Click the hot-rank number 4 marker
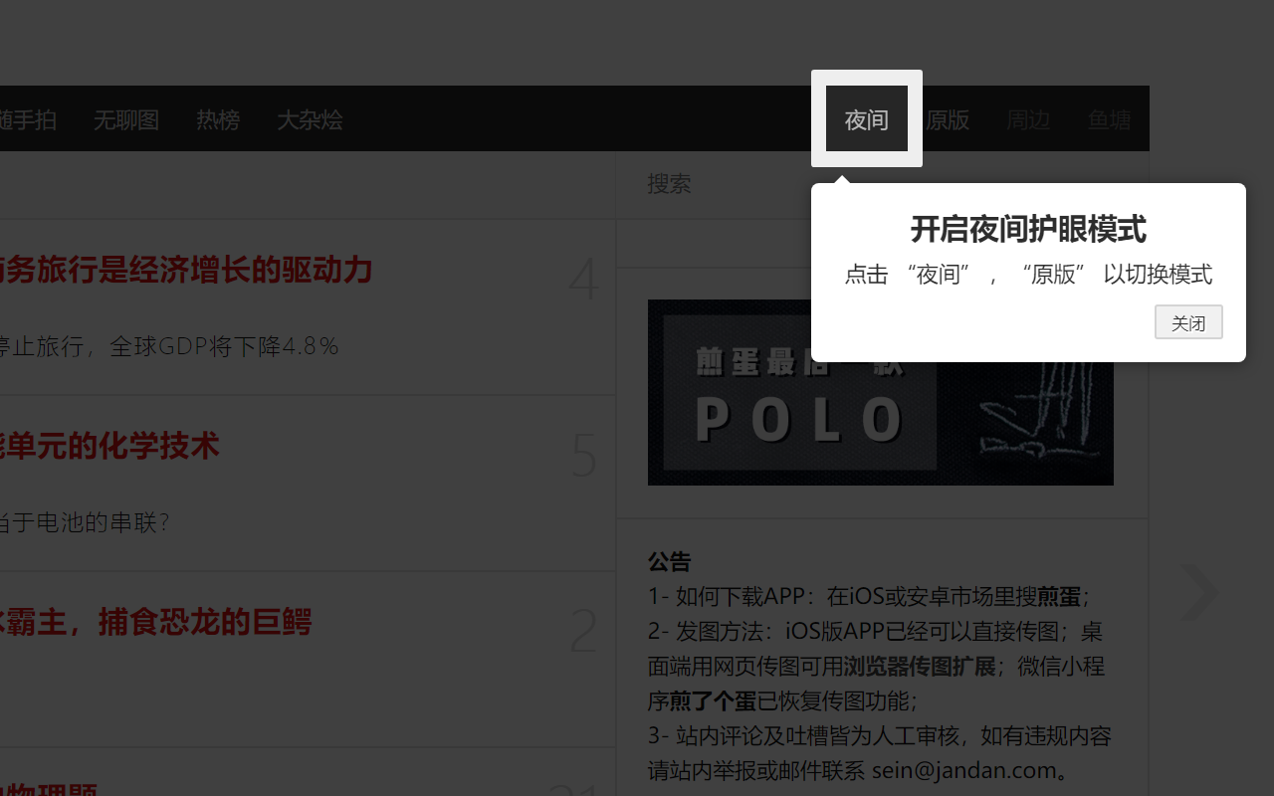This screenshot has width=1274, height=796. click(x=583, y=280)
